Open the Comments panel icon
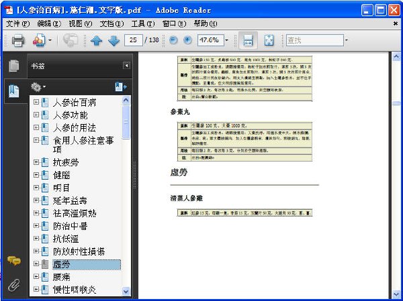 click(14, 261)
